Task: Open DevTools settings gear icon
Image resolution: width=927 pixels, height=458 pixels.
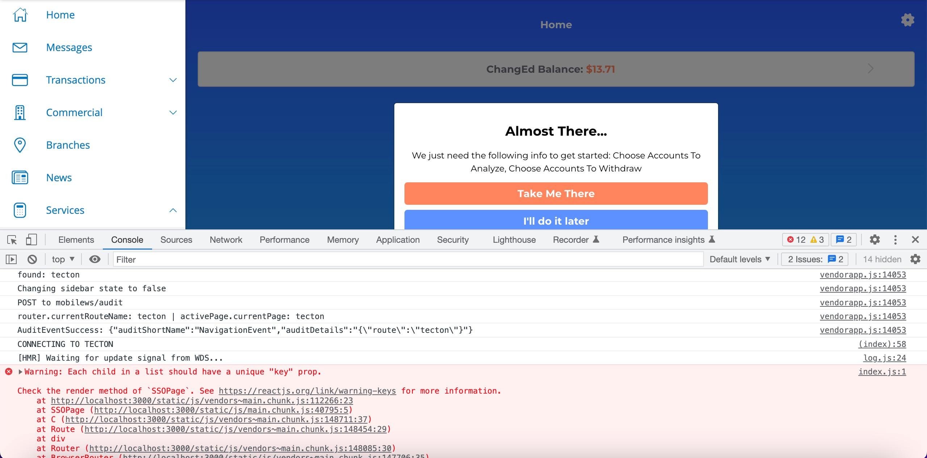Action: (x=874, y=239)
